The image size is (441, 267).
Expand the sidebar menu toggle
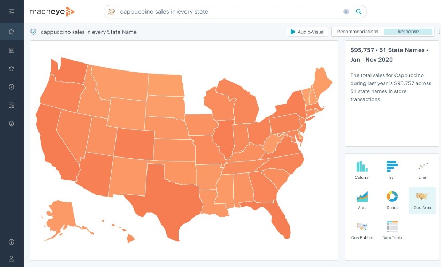[x=11, y=11]
